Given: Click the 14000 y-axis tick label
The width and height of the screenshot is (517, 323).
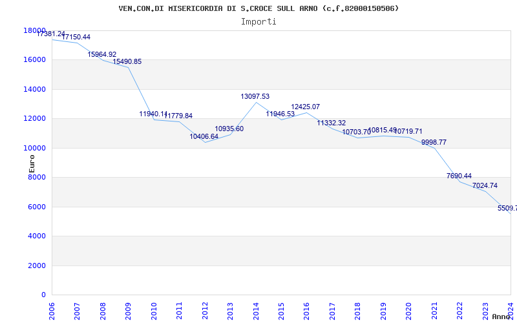Looking at the screenshot, I should pyautogui.click(x=35, y=89).
